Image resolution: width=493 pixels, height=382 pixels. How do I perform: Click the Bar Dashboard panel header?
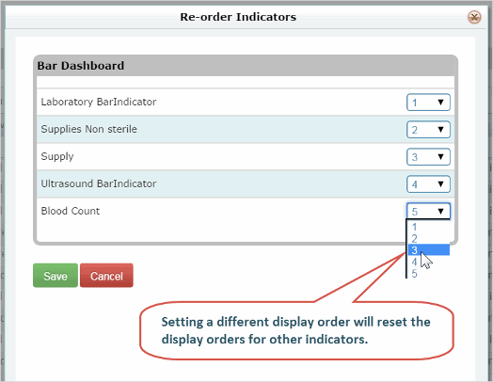coord(246,66)
